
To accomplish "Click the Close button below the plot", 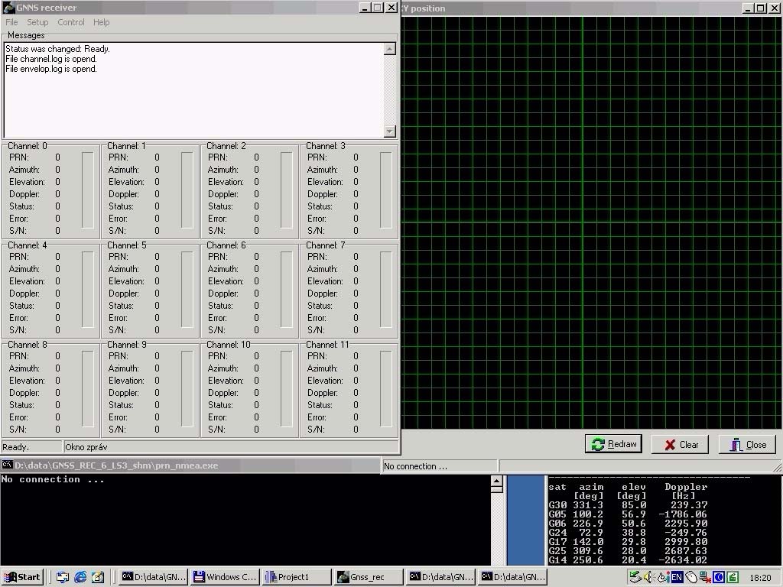I will [x=747, y=444].
